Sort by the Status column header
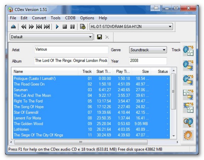This screenshot has width=204, height=160. click(x=160, y=71)
